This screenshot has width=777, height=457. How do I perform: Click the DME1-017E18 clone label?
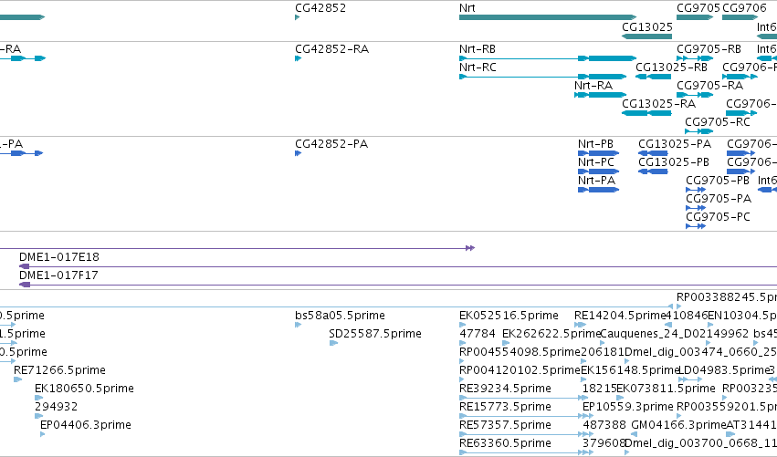coord(59,257)
